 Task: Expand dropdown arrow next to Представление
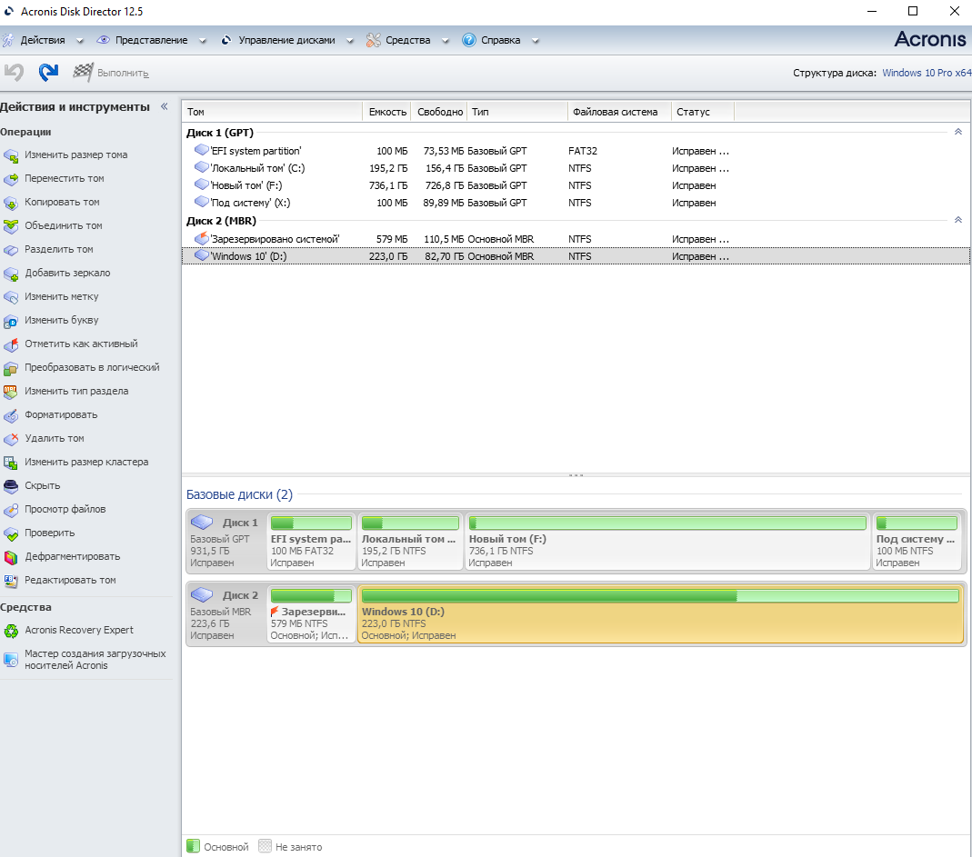202,41
